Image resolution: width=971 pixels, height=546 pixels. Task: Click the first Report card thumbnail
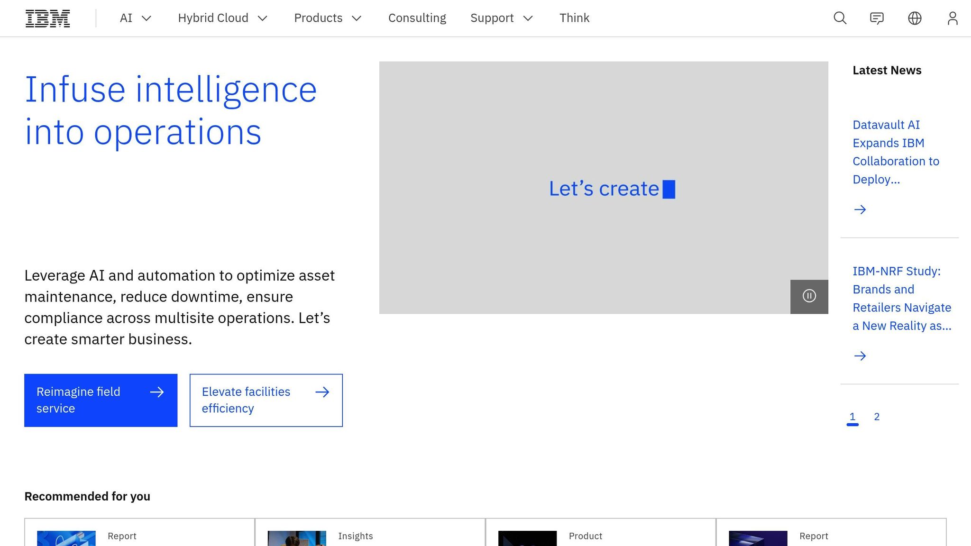pos(66,538)
